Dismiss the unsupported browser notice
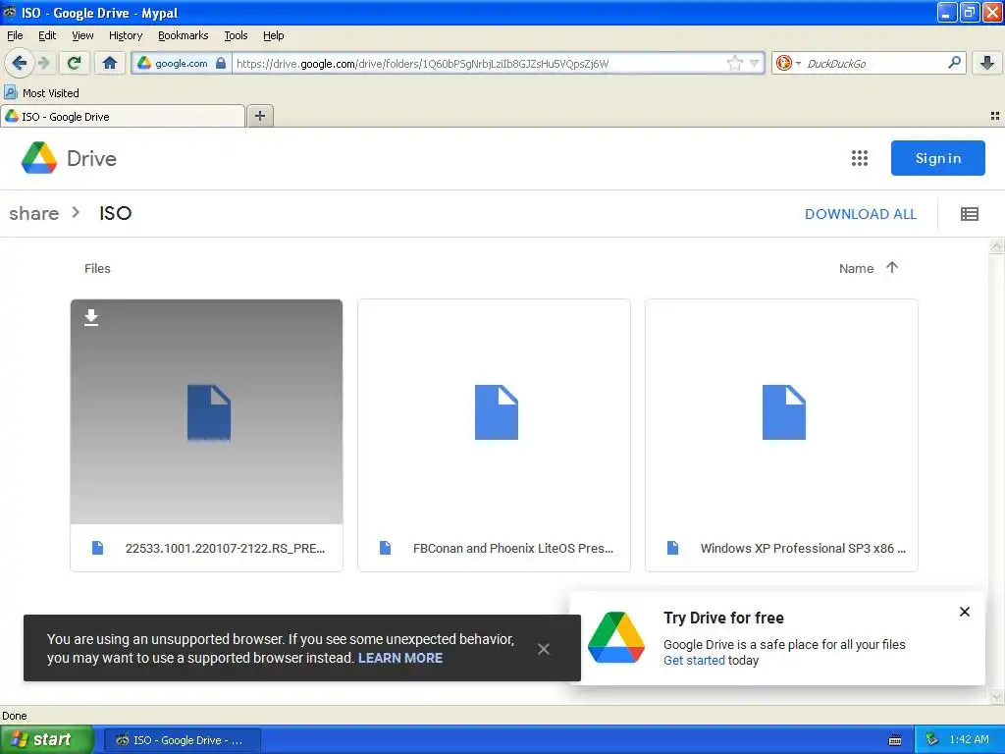1005x754 pixels. click(x=544, y=649)
